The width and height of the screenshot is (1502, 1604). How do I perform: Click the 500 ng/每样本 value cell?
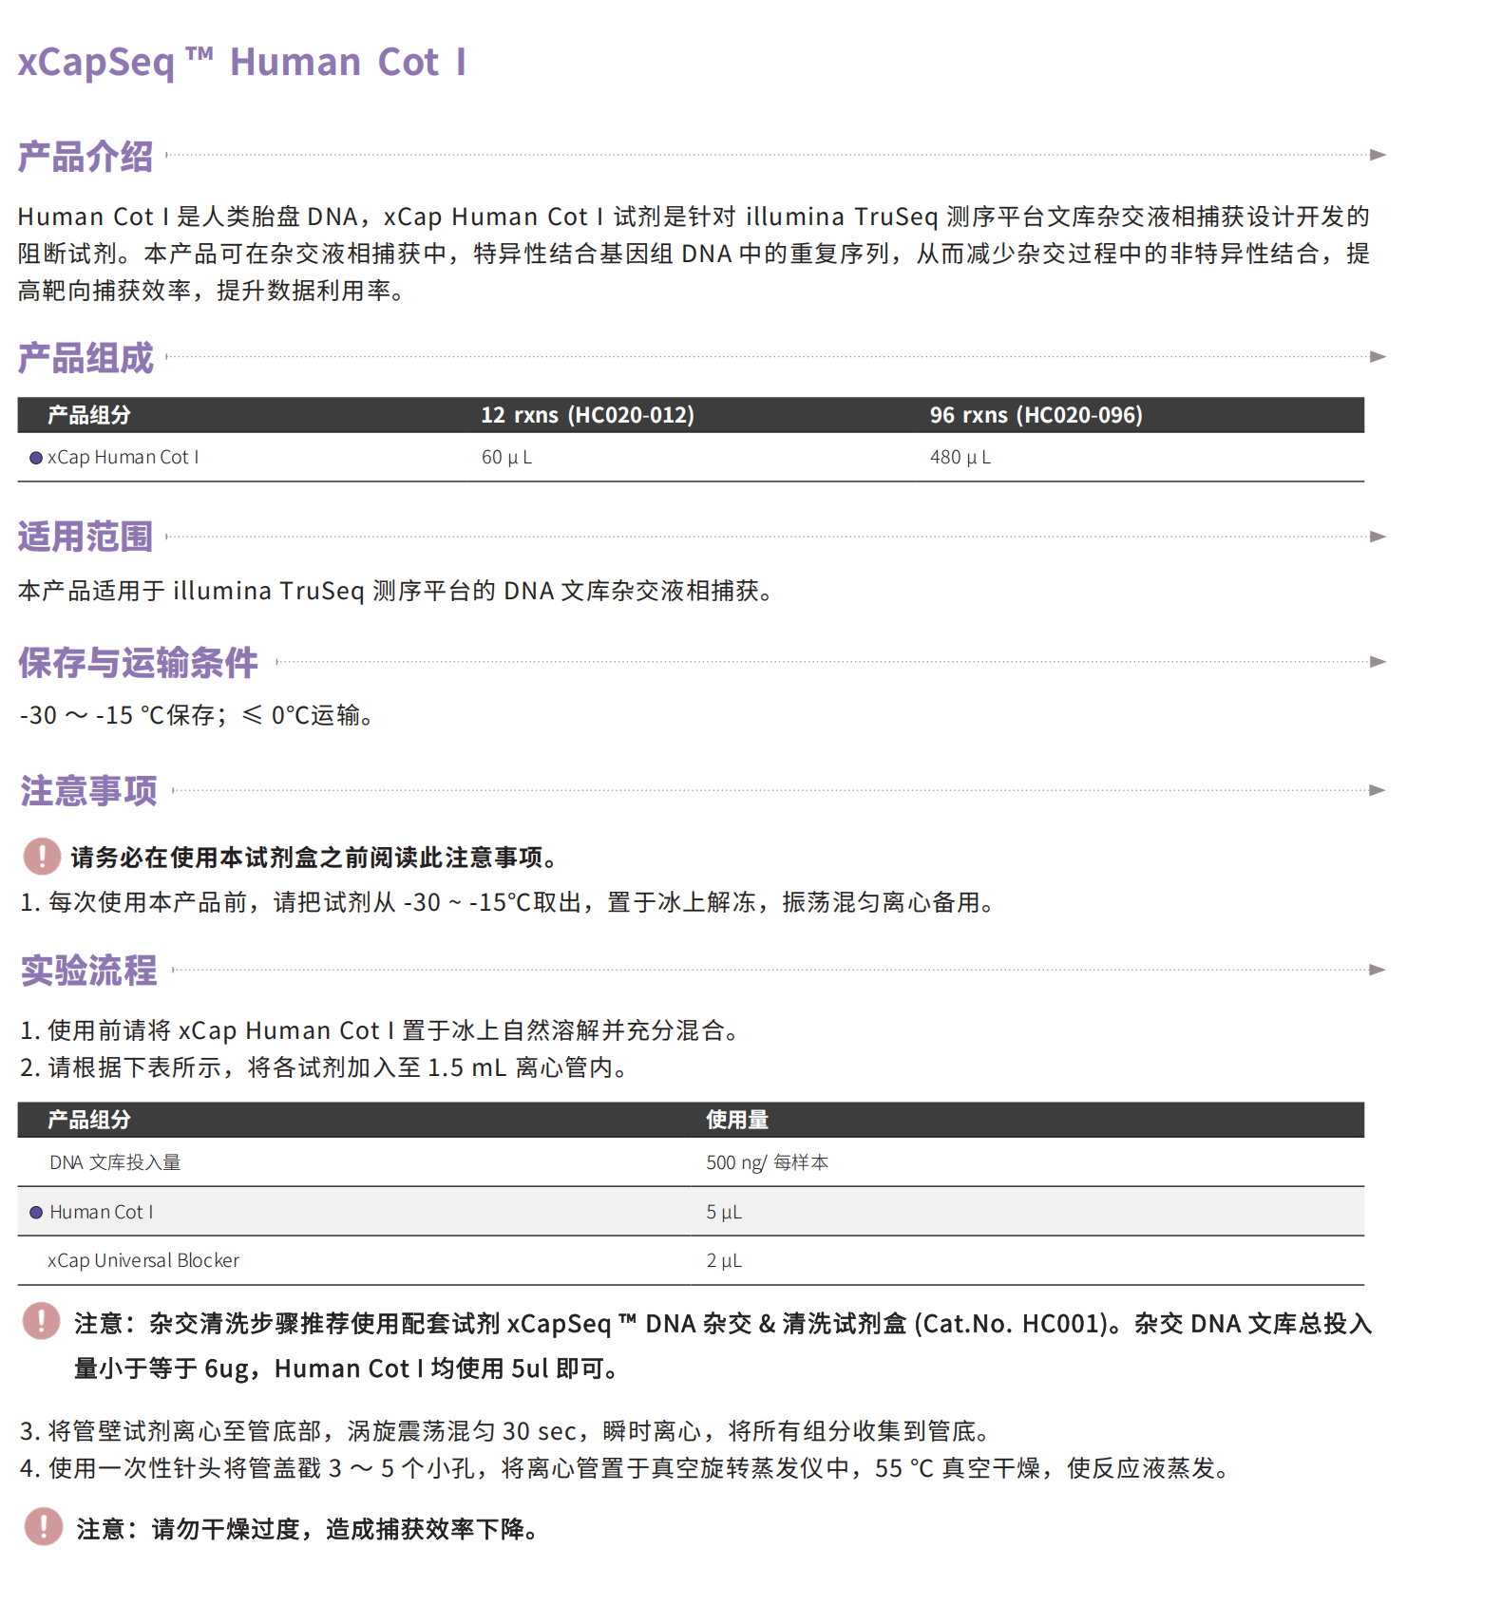tap(767, 1162)
